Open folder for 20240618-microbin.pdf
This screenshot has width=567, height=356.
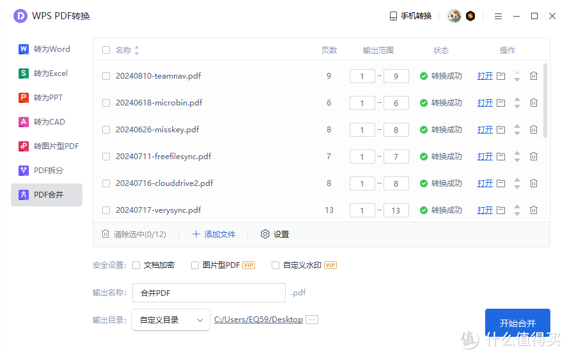click(501, 103)
